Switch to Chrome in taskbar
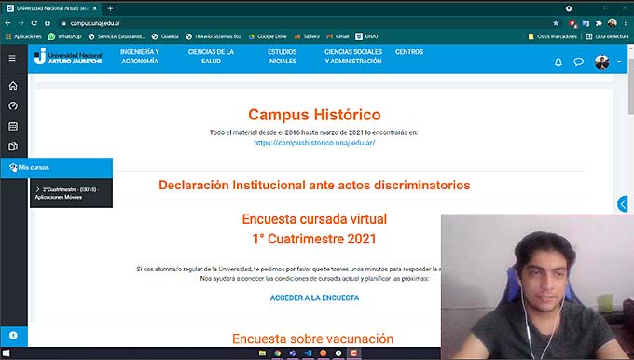Image resolution: width=634 pixels, height=360 pixels. (278, 353)
